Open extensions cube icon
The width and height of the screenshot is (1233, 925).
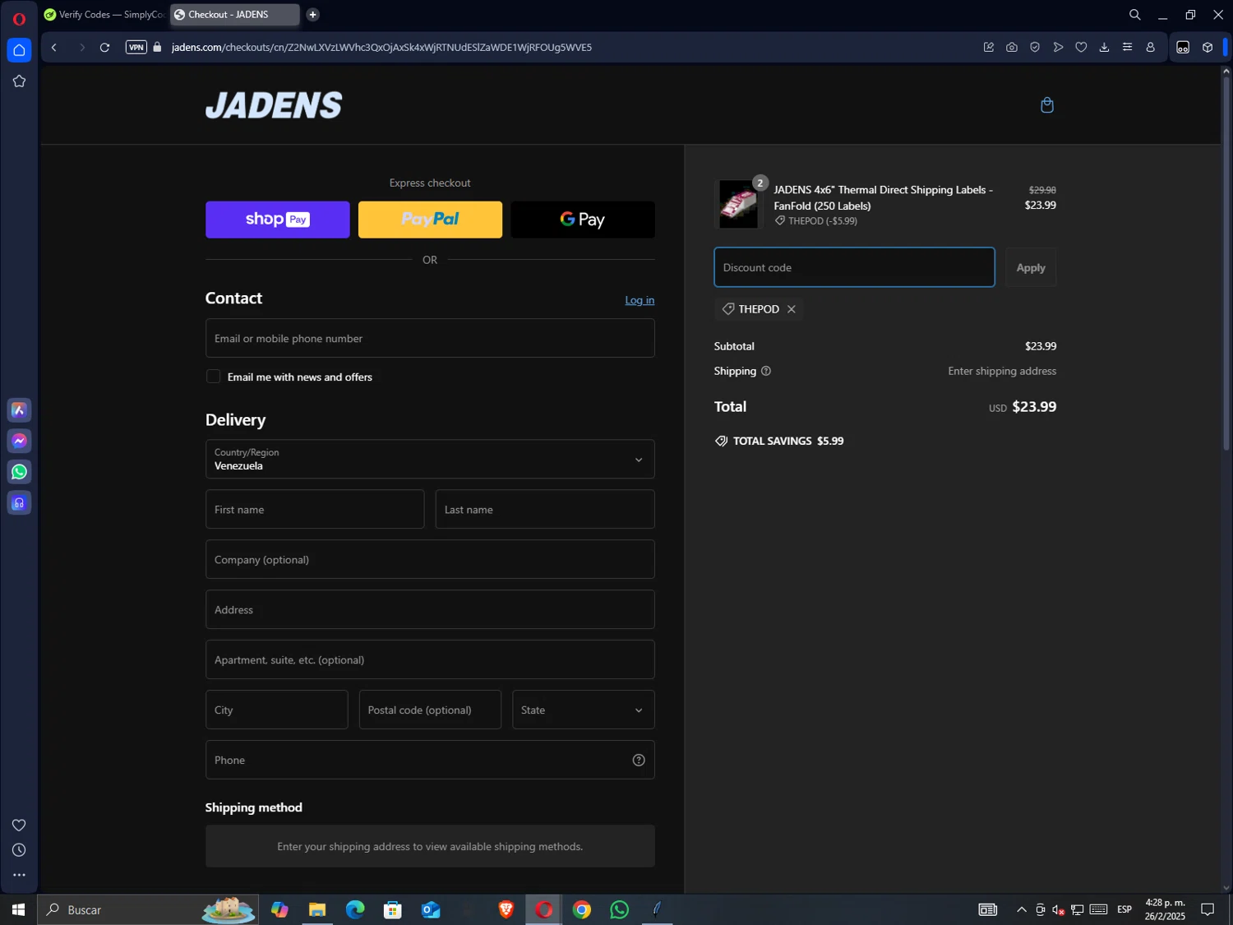pos(1207,48)
